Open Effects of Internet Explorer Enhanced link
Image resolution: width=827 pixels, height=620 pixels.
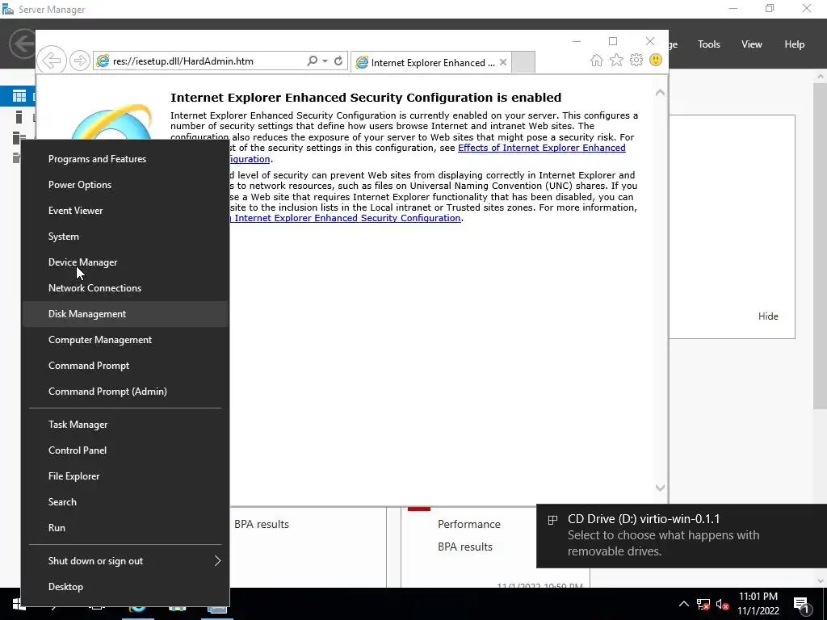click(x=542, y=148)
